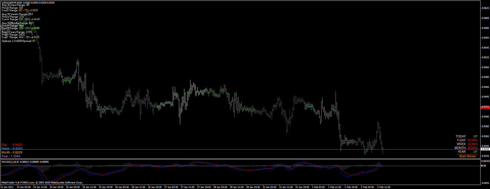Viewport: 490px width, 189px height.
Task: Click the 0.00103 MACD scale value
Action: pyautogui.click(x=485, y=161)
